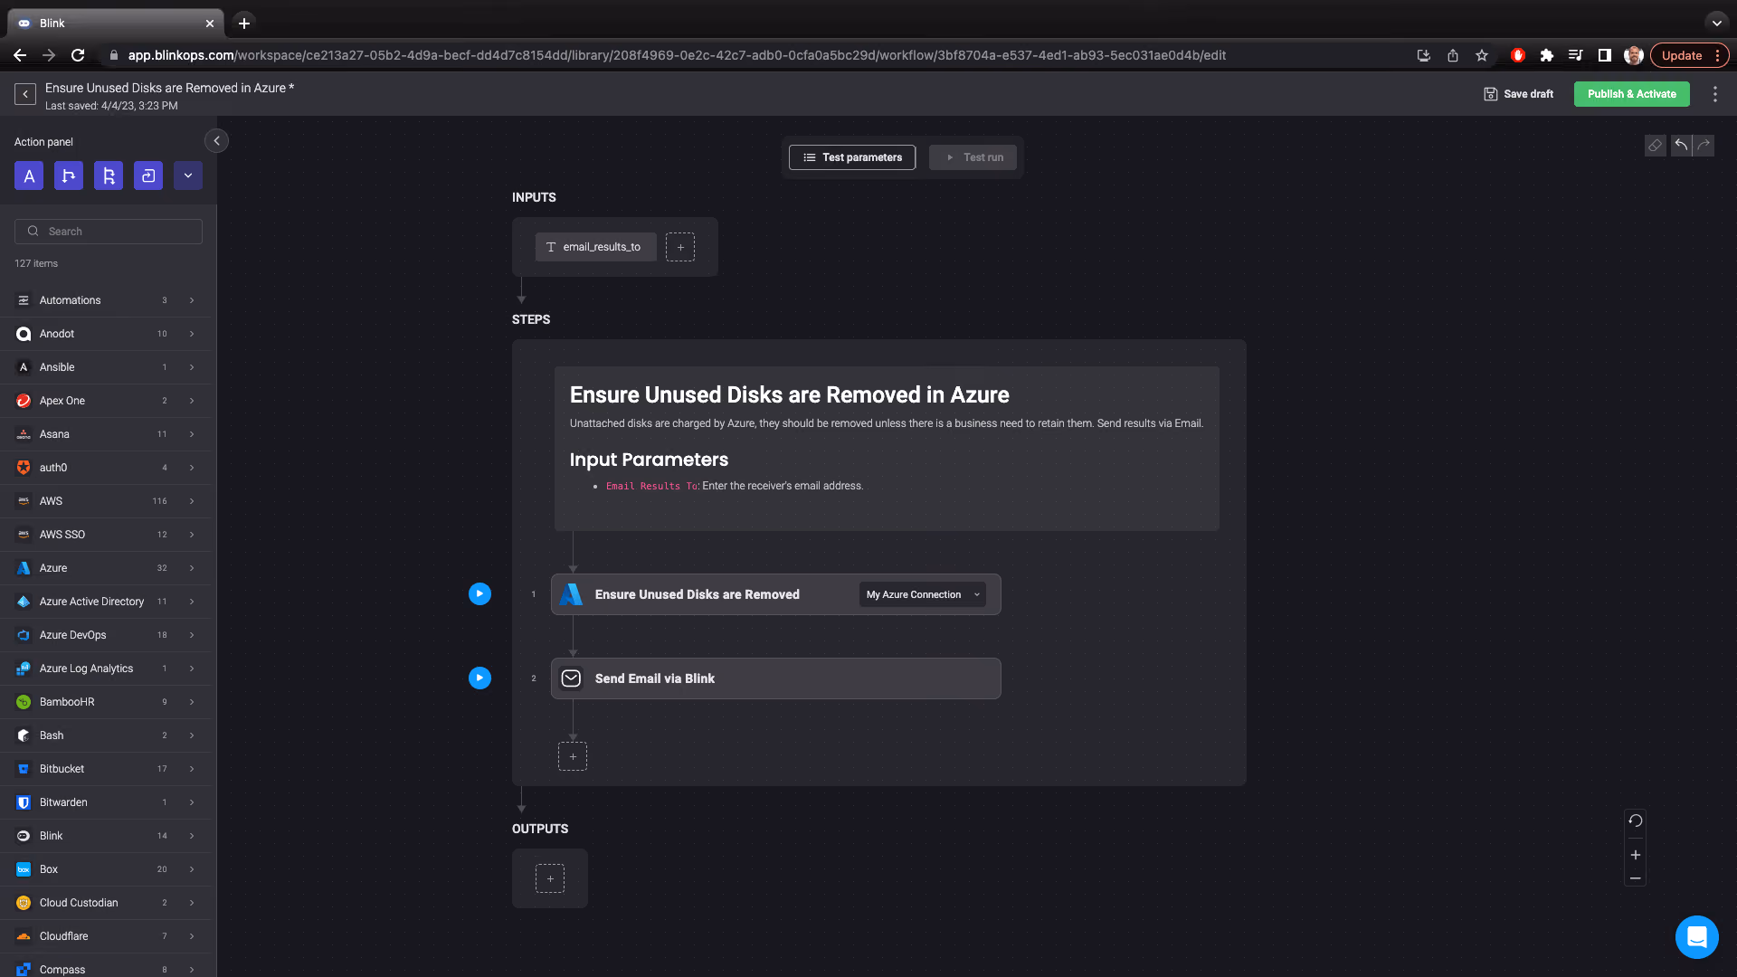Select the email_results_to input parameter
Image resolution: width=1737 pixels, height=977 pixels.
pyautogui.click(x=595, y=247)
